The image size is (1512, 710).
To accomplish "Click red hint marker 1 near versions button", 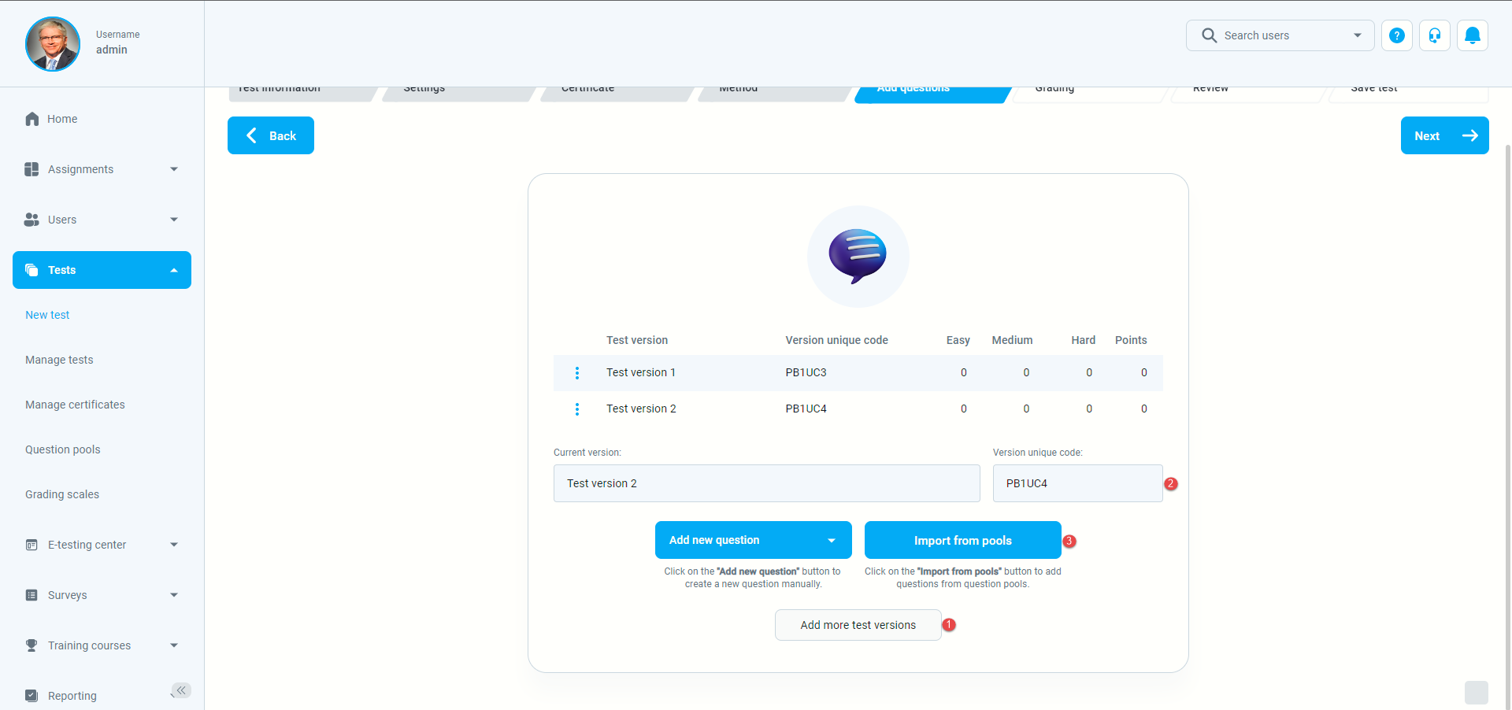I will (x=949, y=625).
